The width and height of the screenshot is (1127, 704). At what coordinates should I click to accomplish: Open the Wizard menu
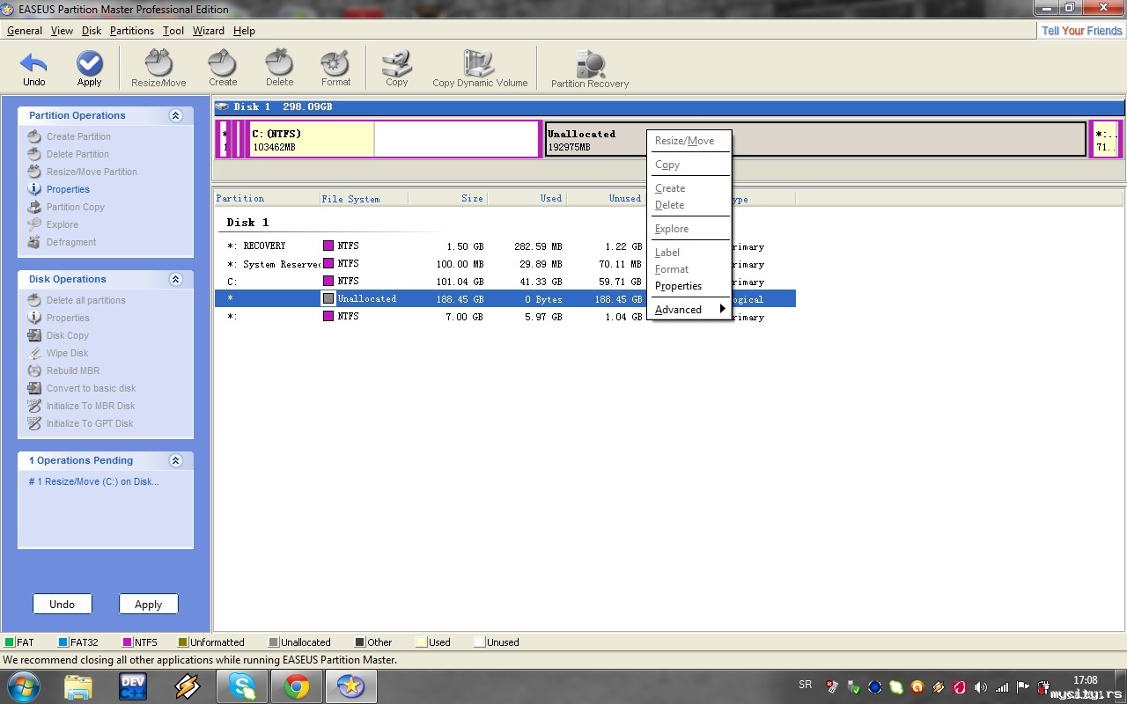tap(208, 31)
